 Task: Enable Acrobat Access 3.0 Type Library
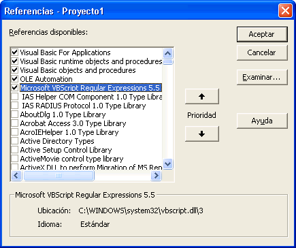[x=15, y=123]
